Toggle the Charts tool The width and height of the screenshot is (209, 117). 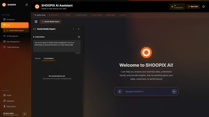click(123, 15)
